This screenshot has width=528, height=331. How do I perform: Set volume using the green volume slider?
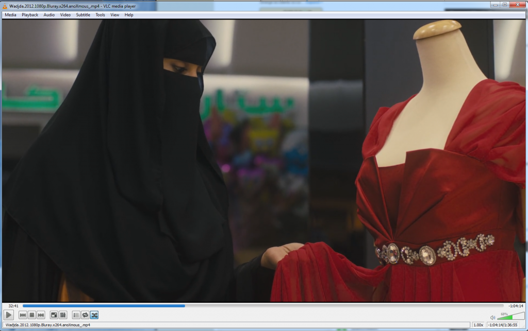click(510, 316)
